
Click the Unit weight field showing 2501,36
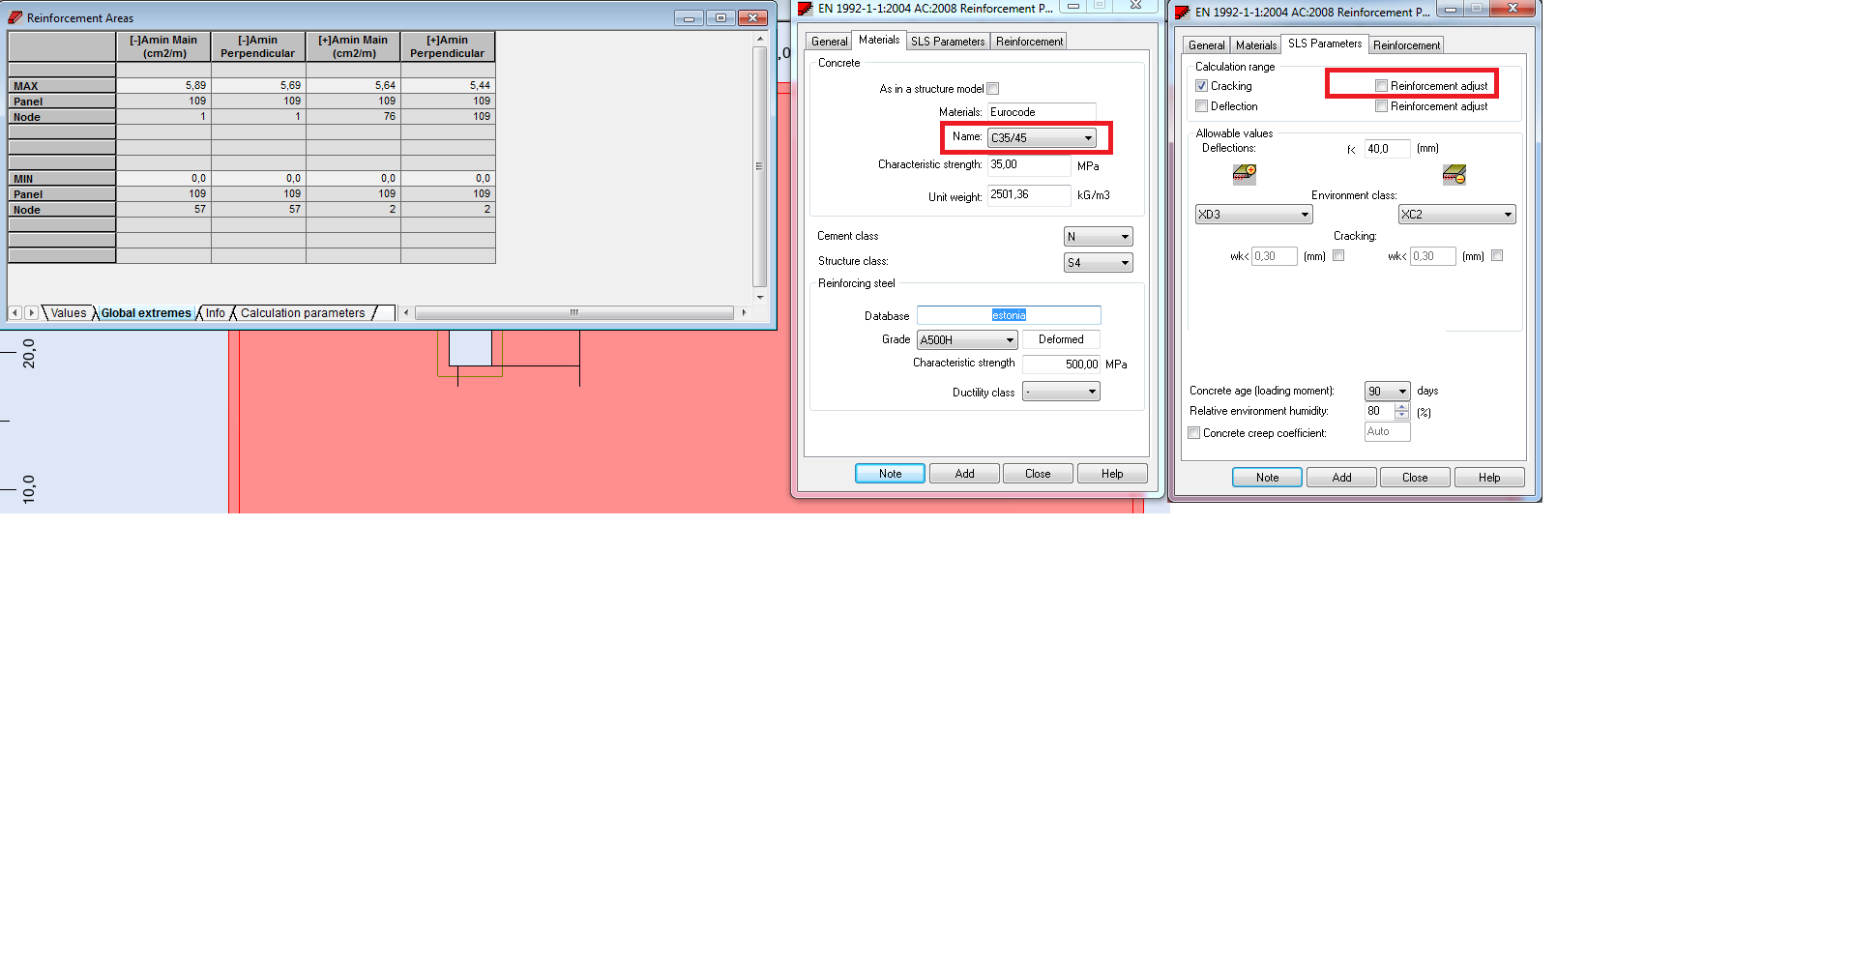click(1029, 195)
